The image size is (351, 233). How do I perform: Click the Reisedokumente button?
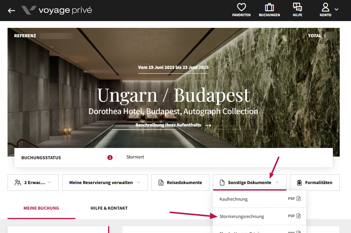pyautogui.click(x=180, y=183)
